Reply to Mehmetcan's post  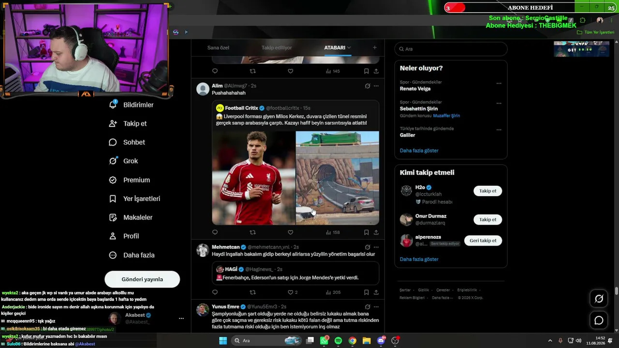point(215,292)
